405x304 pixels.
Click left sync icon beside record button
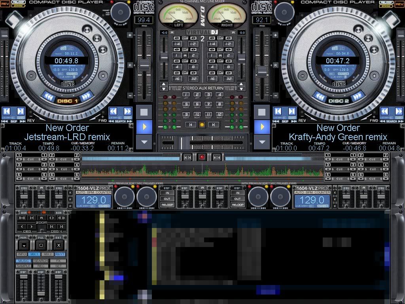click(187, 157)
